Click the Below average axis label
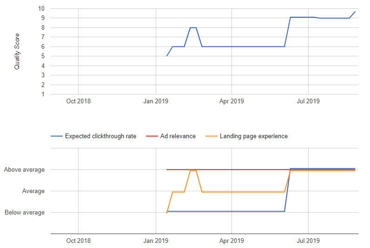370x248 pixels. [25, 213]
